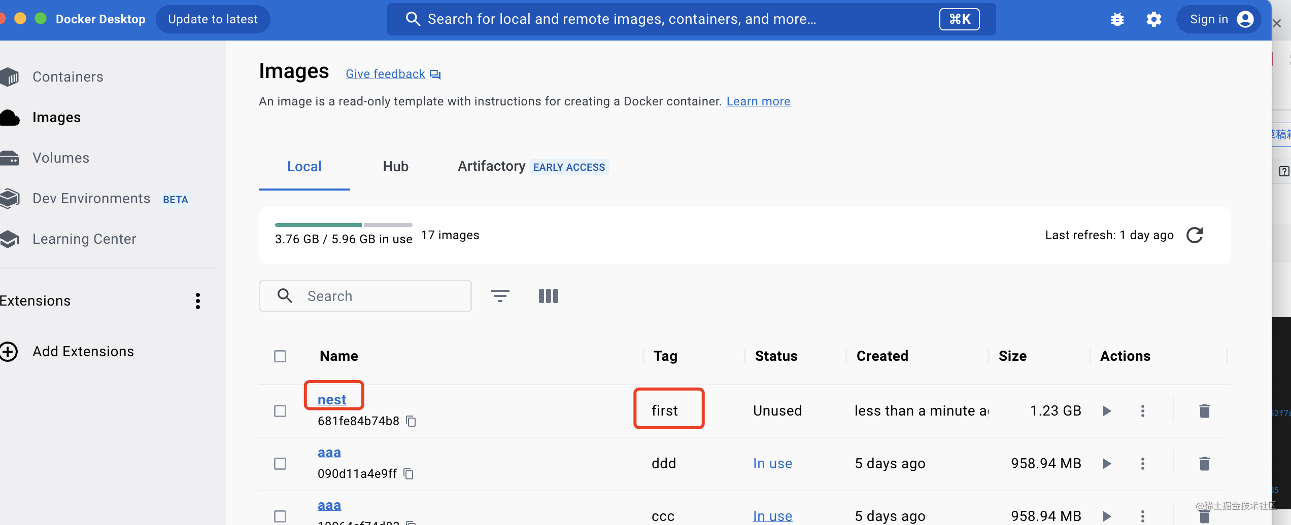Go to Volumes in the sidebar
The height and width of the screenshot is (525, 1291).
click(61, 158)
